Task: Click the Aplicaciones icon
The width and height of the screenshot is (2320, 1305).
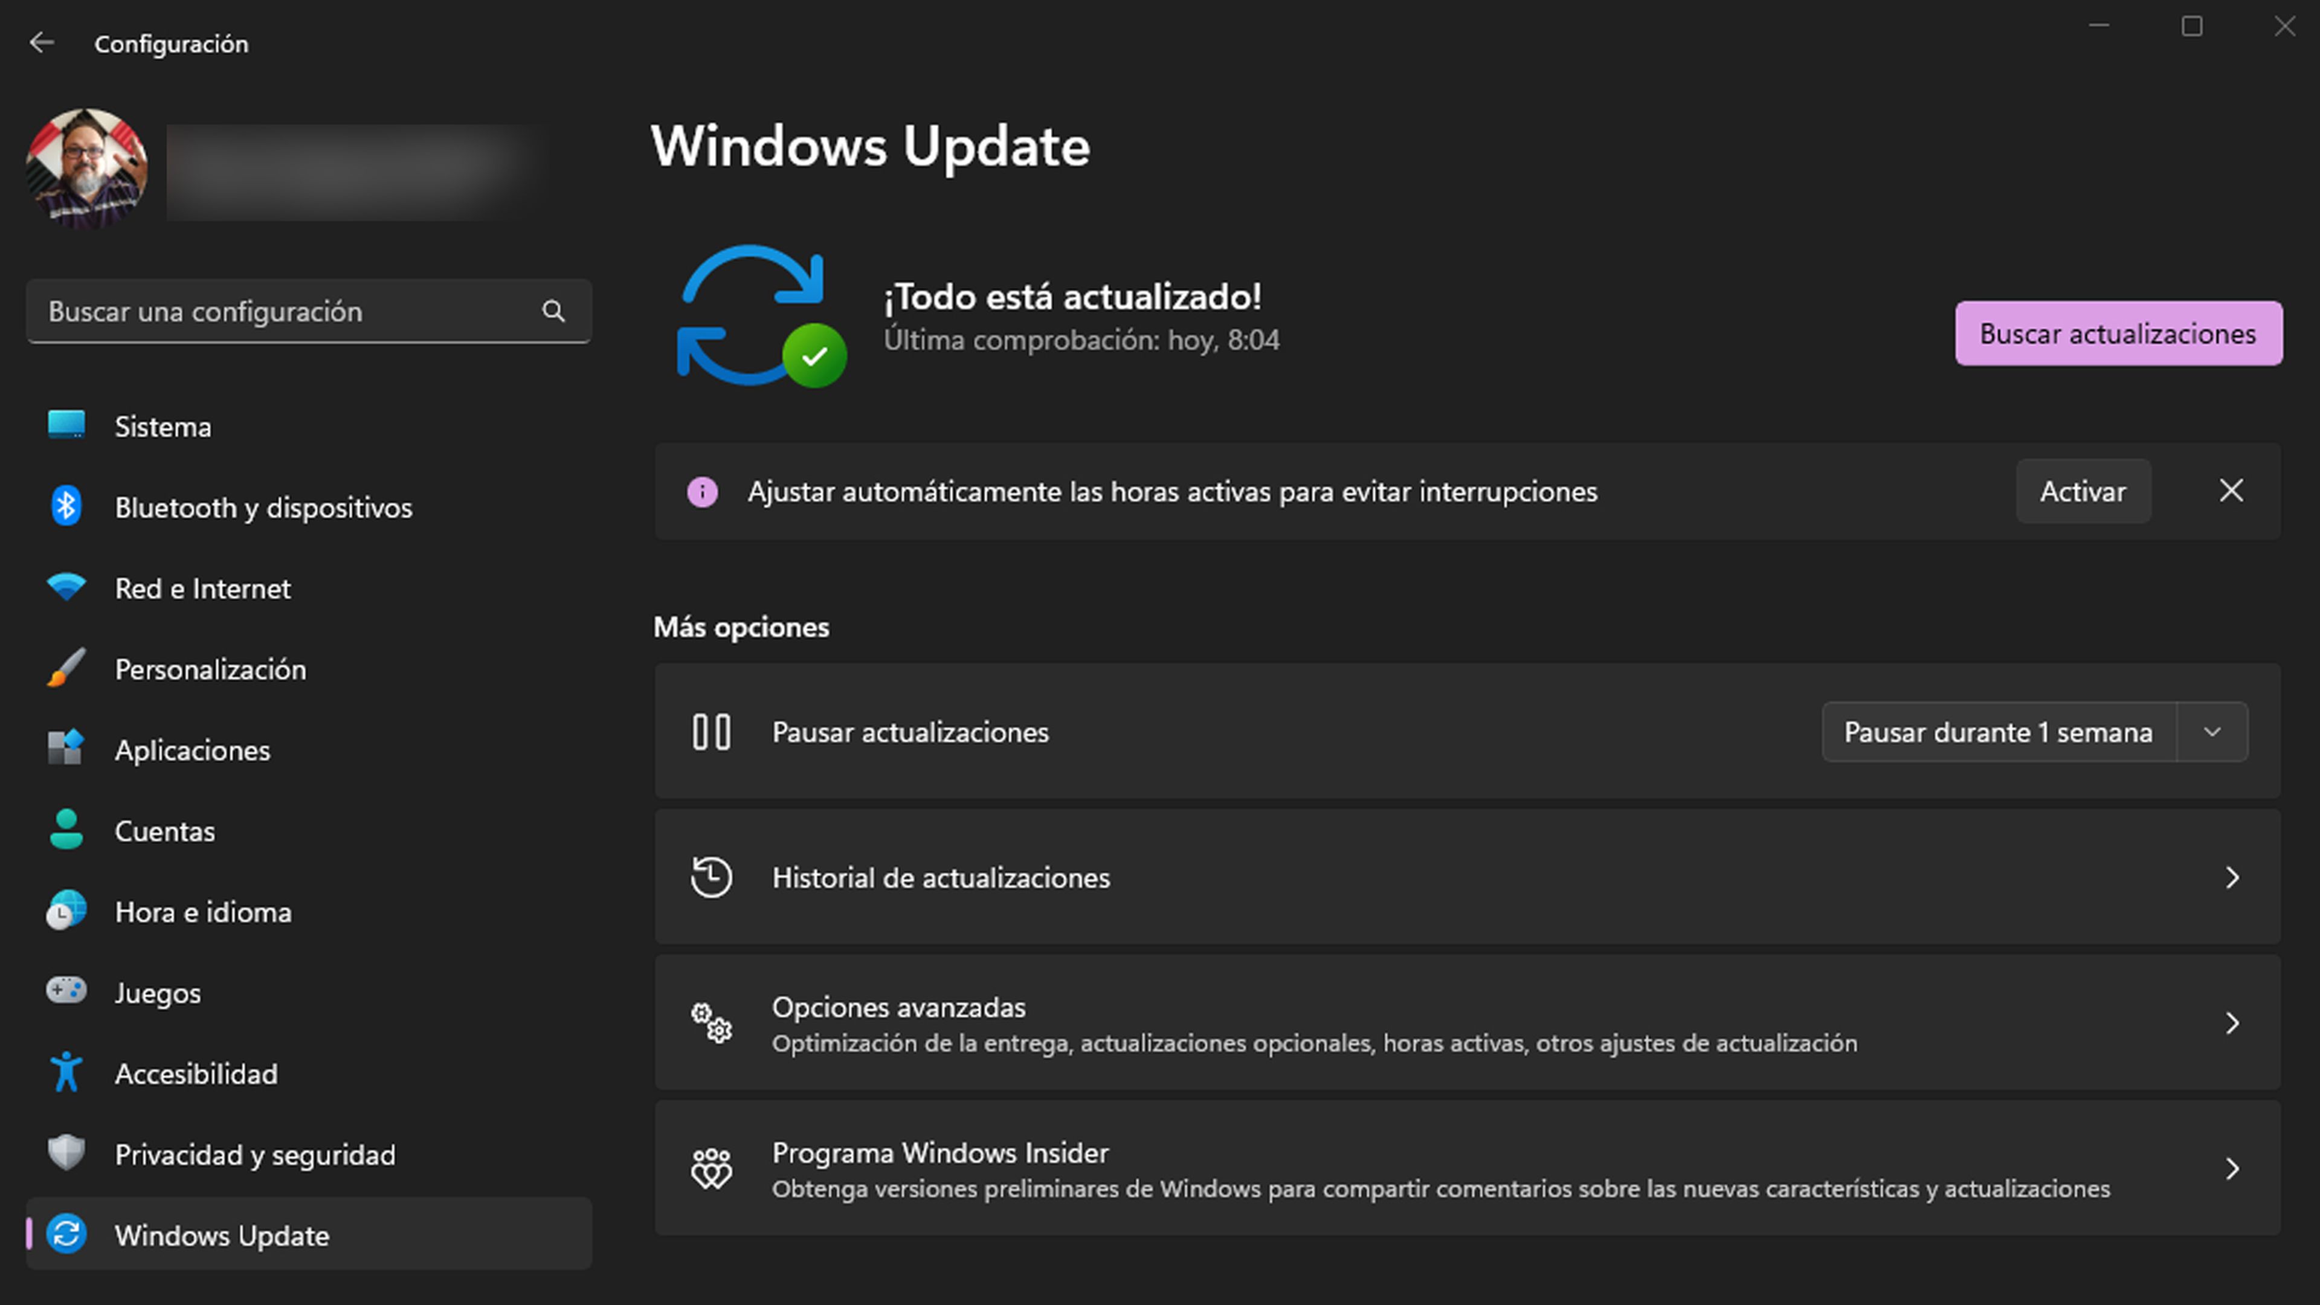Action: (x=66, y=749)
